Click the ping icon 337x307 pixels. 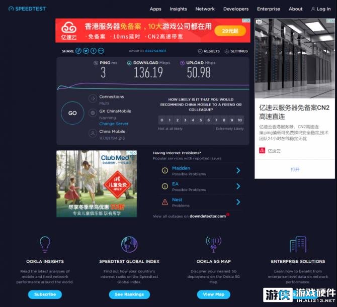96,63
